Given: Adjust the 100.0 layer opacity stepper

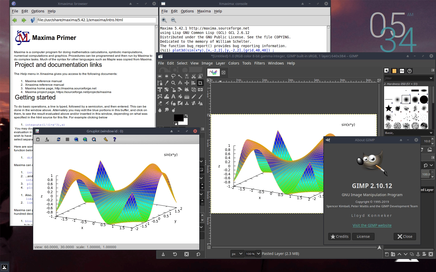Looking at the screenshot, I should click(x=433, y=174).
